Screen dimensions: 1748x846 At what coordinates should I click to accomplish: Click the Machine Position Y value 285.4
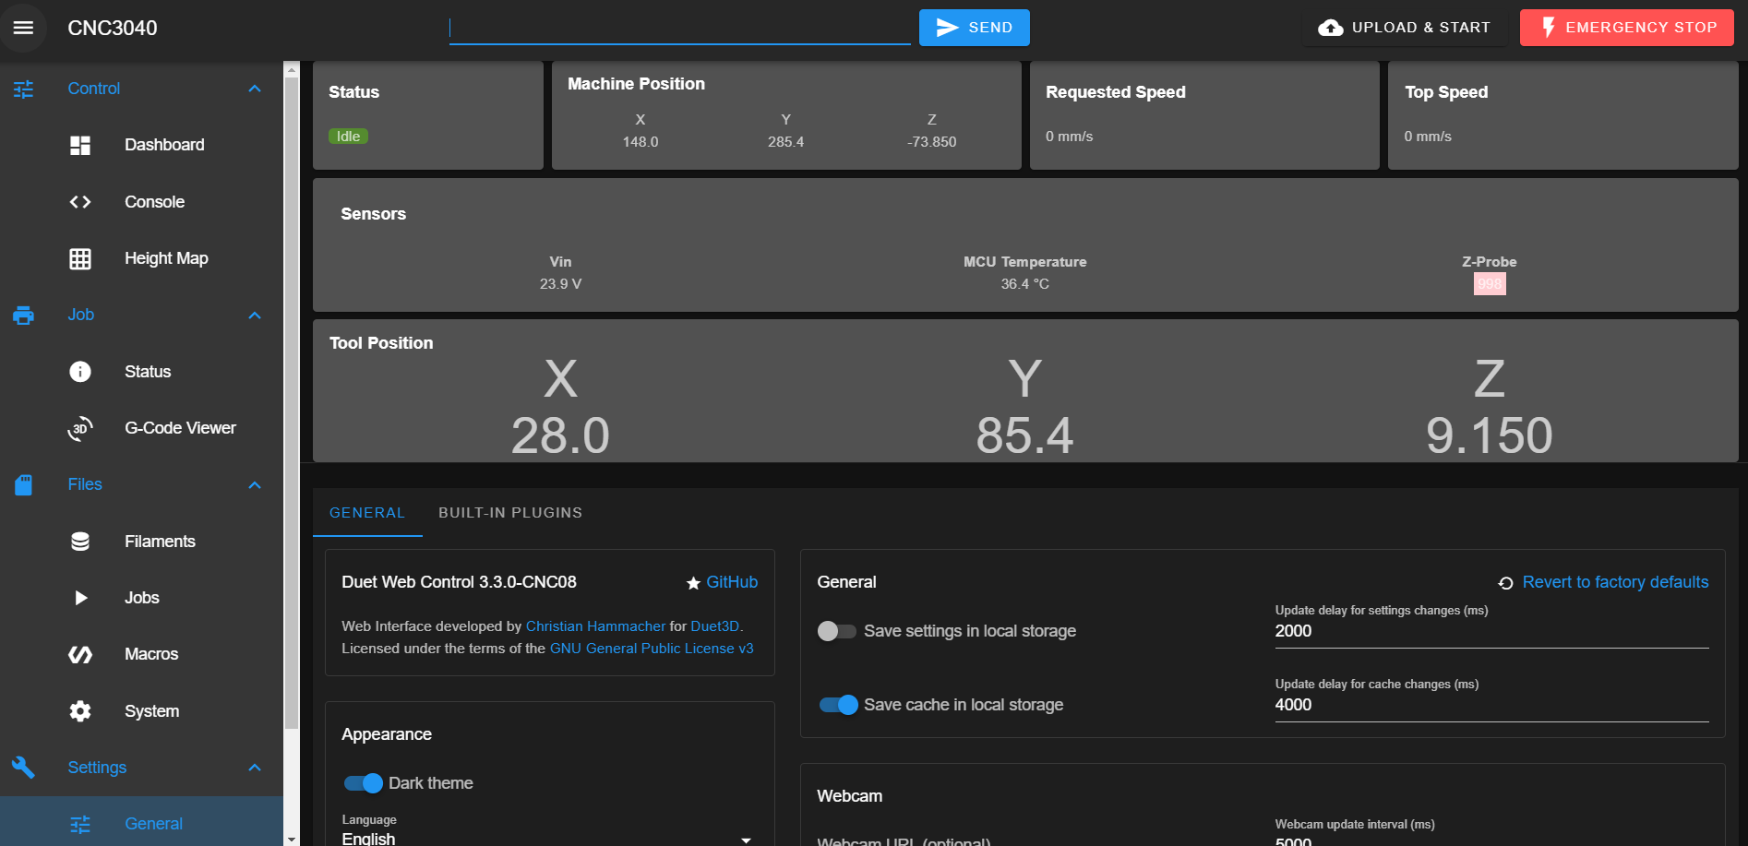point(785,142)
